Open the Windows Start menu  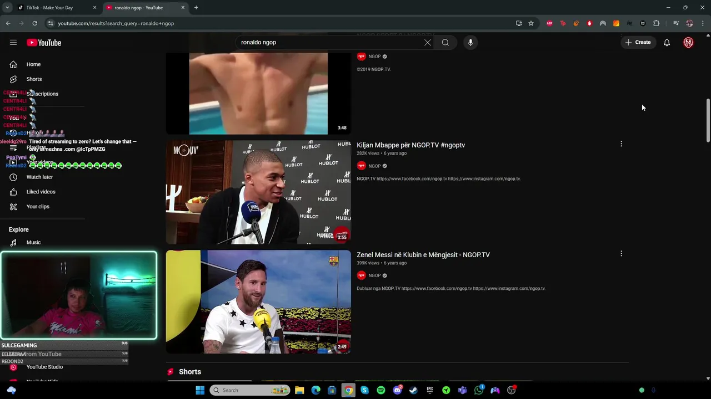tap(200, 390)
